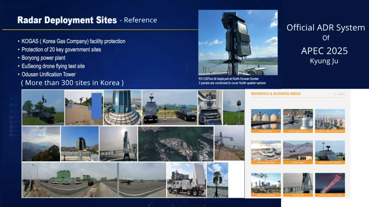Select the rooftop radar under blue sky photo

tap(80, 144)
